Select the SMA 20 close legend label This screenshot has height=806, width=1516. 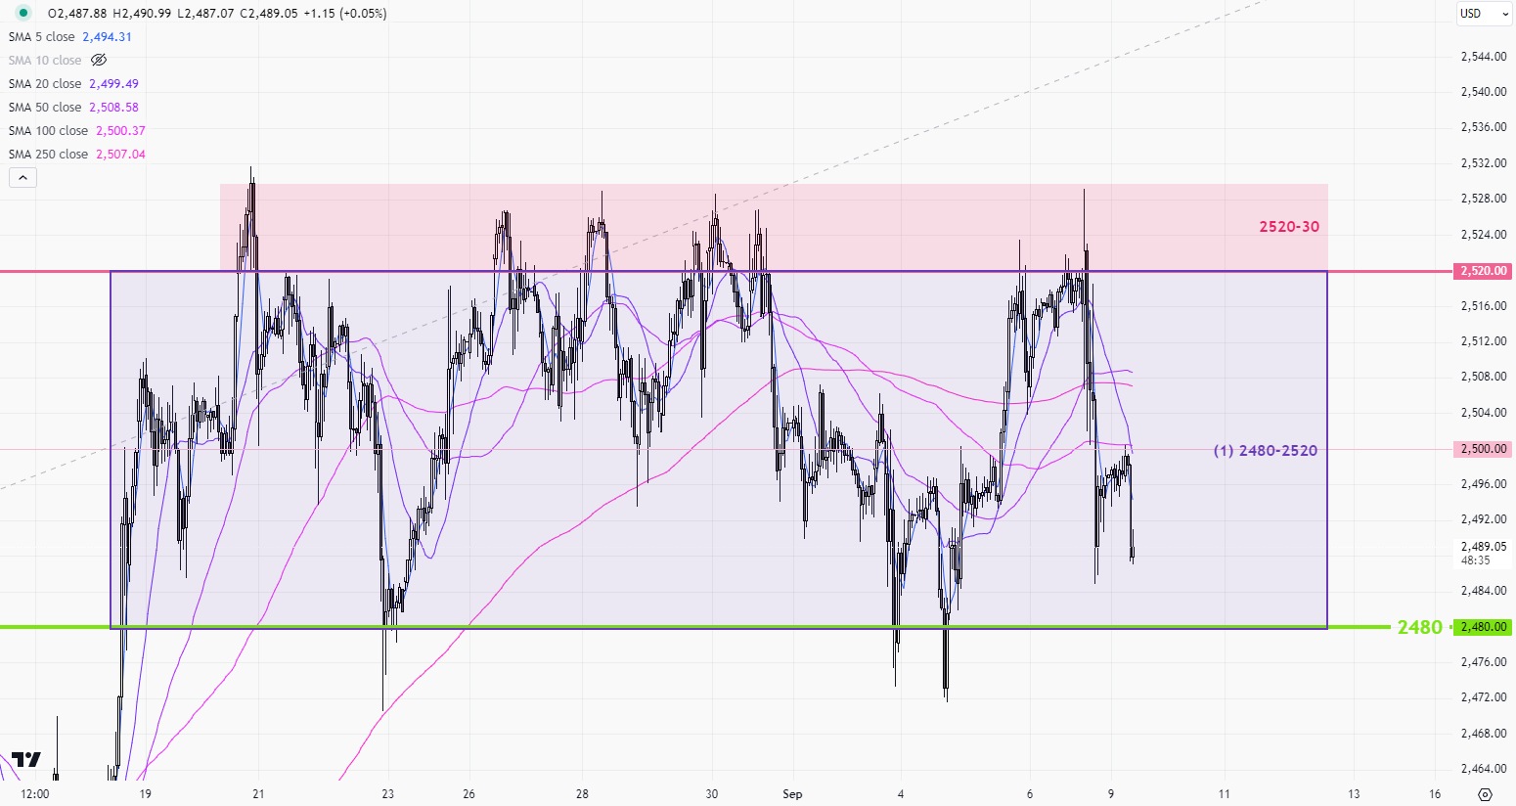45,83
